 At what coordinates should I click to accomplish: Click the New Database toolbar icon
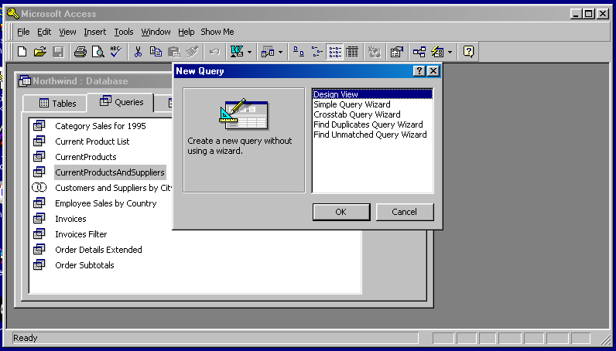point(22,52)
